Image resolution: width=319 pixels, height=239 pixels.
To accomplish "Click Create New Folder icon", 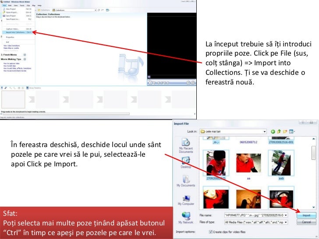I will (285, 132).
